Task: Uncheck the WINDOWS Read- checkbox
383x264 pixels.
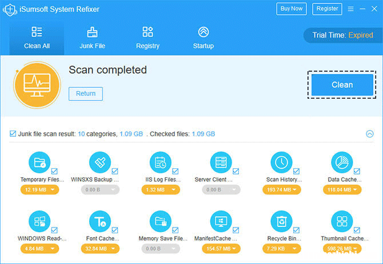Action: click(54, 230)
